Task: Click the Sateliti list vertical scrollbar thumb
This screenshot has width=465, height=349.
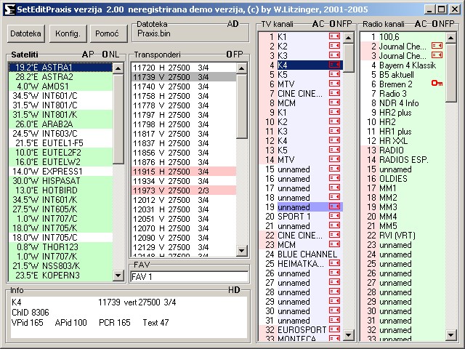Action: (x=118, y=118)
